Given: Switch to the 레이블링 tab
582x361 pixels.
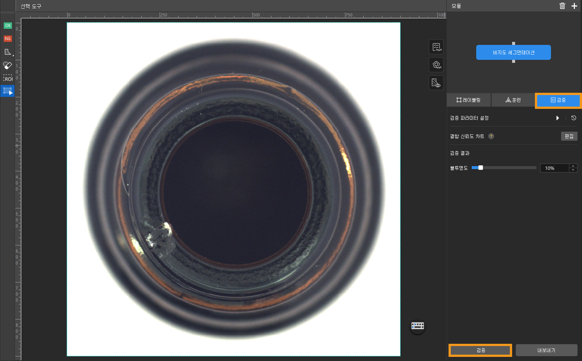Looking at the screenshot, I should click(x=469, y=100).
